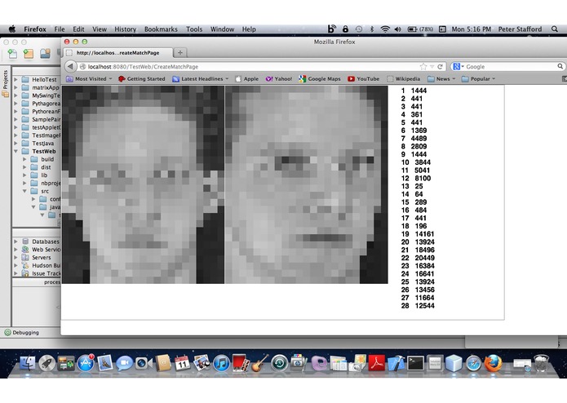Bookmark this page with the star icon

click(423, 67)
